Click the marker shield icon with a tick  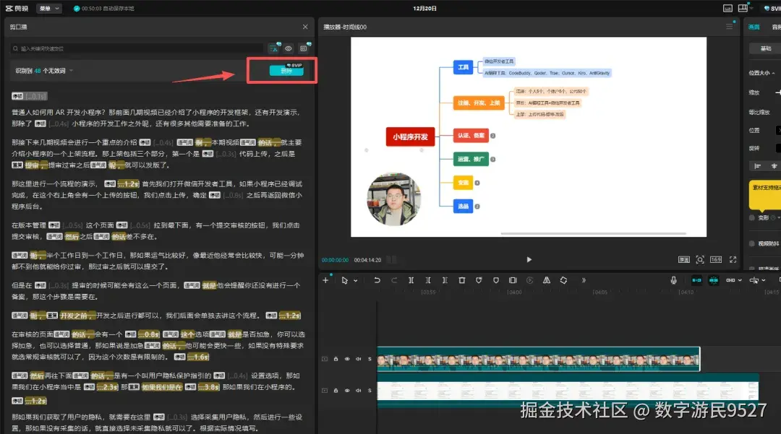(x=479, y=280)
